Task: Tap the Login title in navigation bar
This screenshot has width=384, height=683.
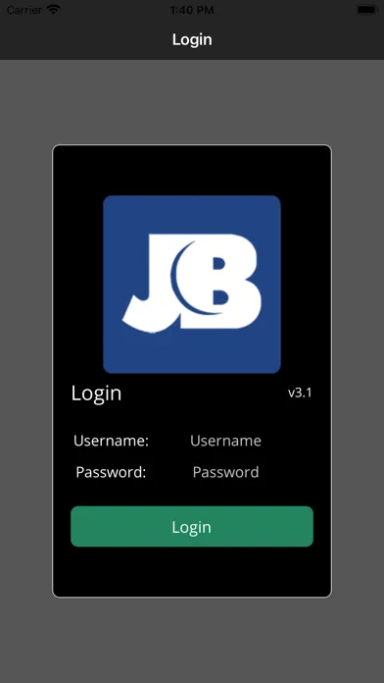Action: (192, 39)
